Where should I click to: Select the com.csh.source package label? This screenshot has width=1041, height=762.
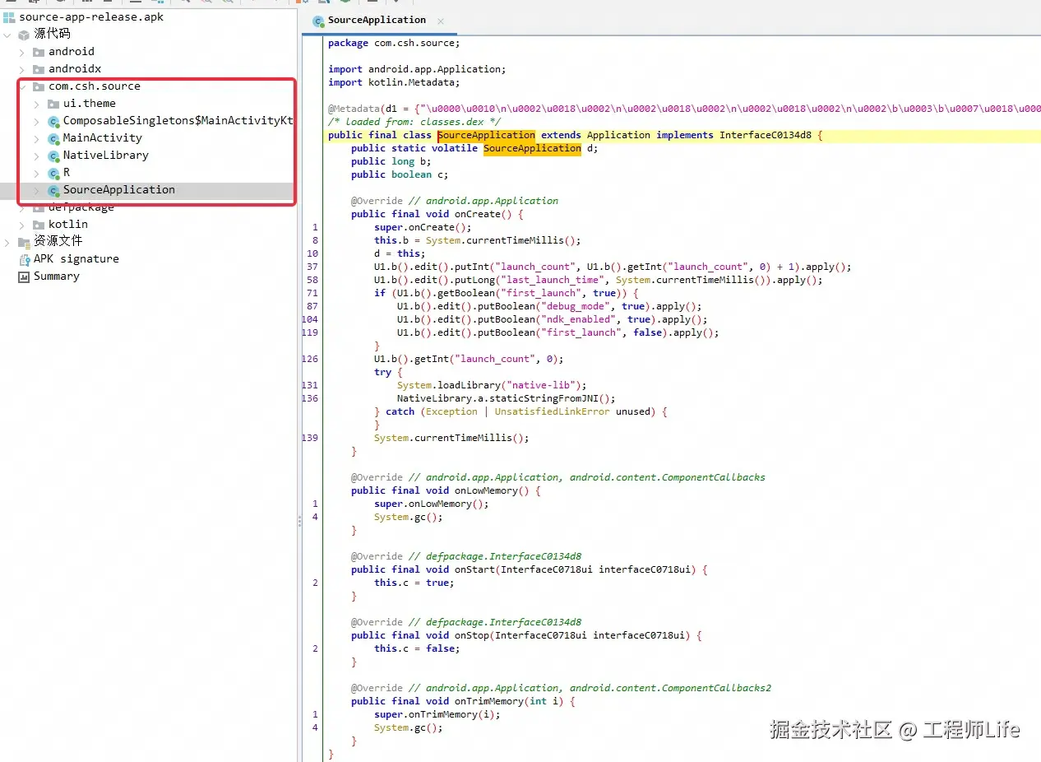pyautogui.click(x=95, y=86)
